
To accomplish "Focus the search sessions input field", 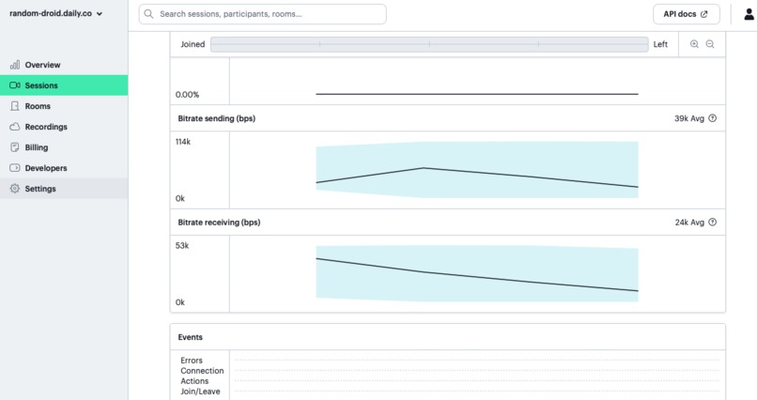I will 263,14.
